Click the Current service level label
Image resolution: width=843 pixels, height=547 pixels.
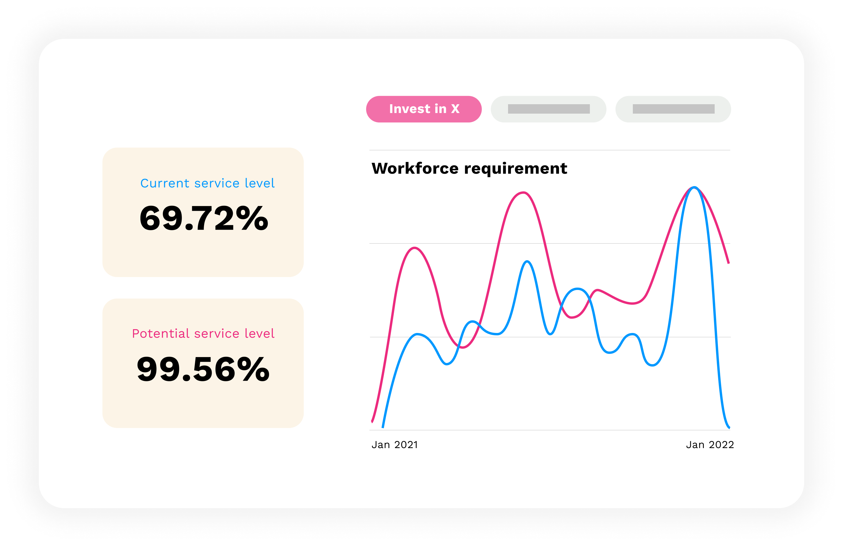(x=207, y=183)
